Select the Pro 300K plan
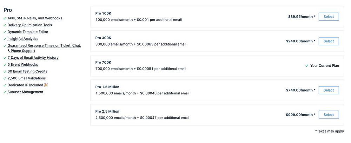This screenshot has height=143, width=351. coord(329,41)
